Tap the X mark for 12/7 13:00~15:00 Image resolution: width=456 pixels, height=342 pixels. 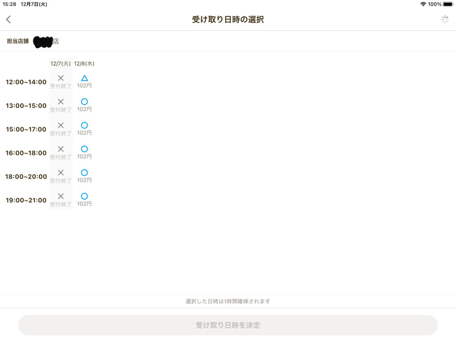point(61,102)
